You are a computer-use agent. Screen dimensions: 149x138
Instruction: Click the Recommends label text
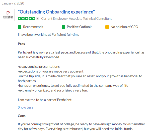click(33, 27)
